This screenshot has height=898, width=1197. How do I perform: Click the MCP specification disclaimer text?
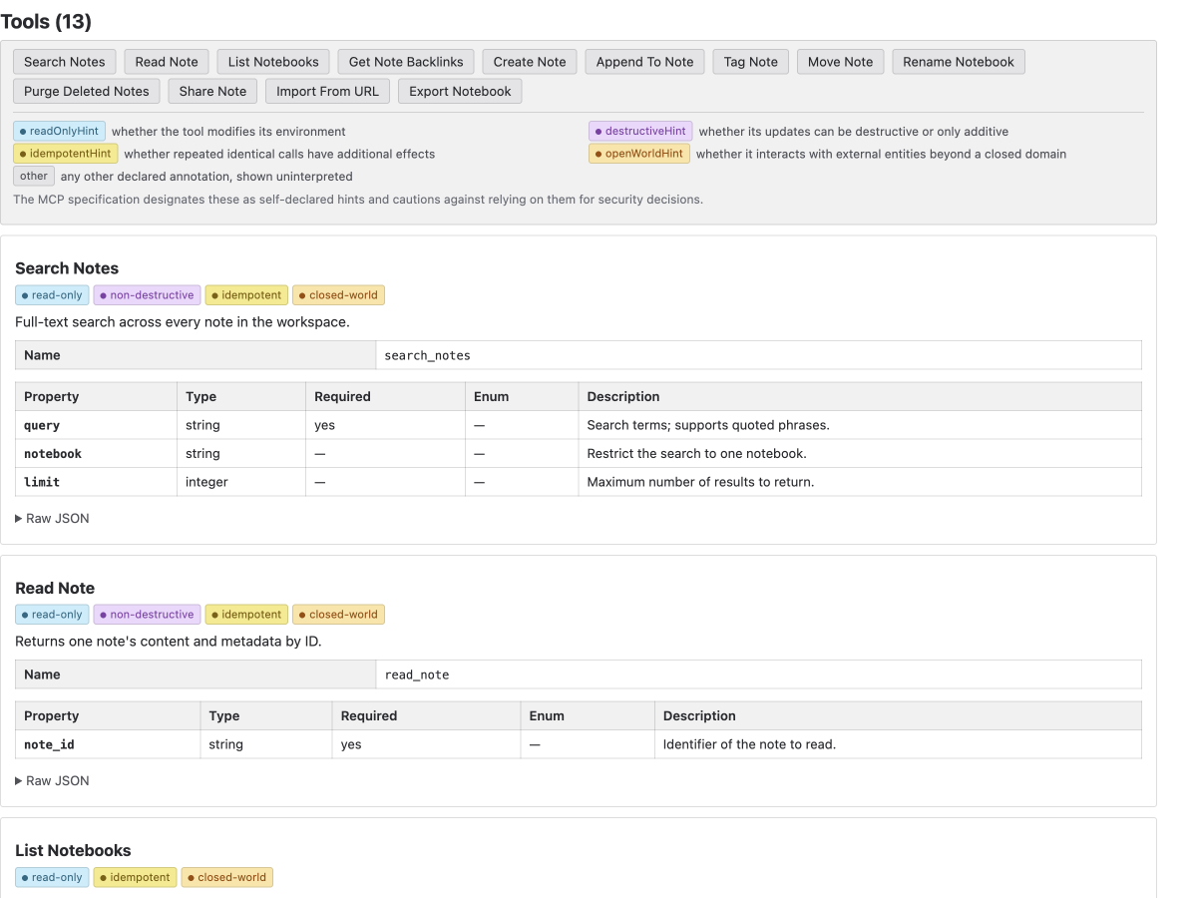pos(358,200)
